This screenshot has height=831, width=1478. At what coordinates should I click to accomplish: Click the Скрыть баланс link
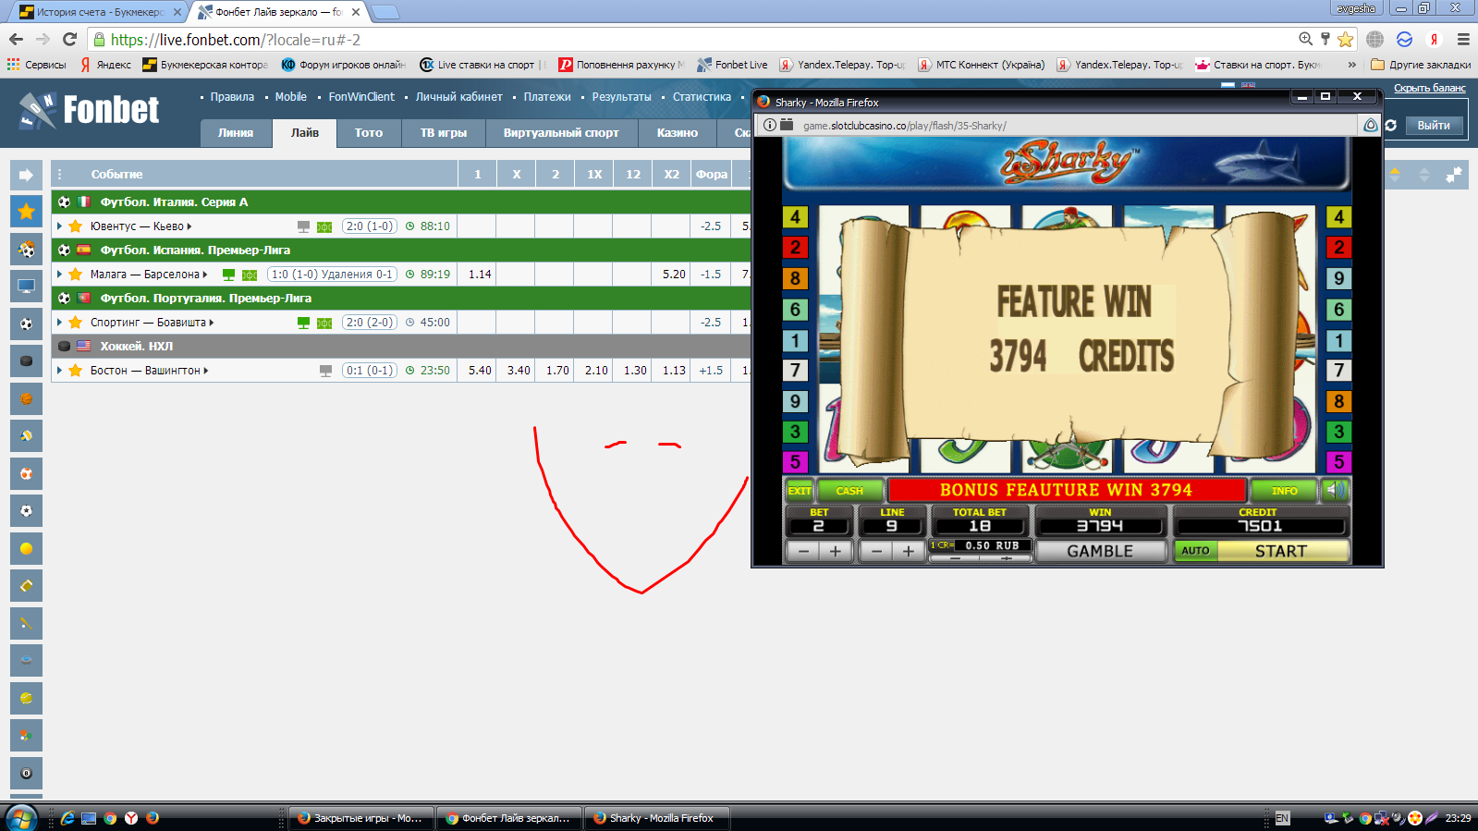click(1430, 88)
